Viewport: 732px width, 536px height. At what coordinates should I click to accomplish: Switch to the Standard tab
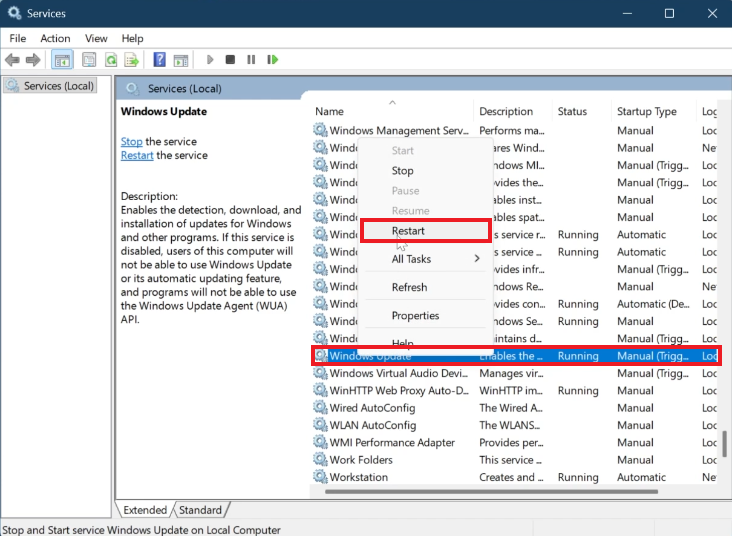point(200,509)
